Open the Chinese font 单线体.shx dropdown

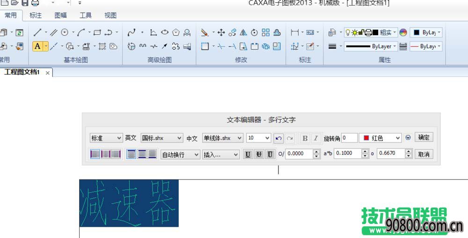223,138
